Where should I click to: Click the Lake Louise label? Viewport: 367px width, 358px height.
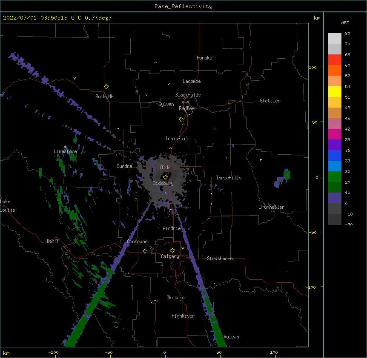tap(8, 206)
